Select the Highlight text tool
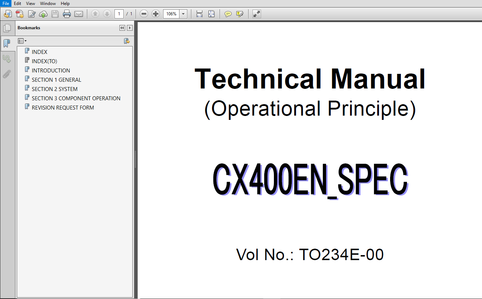The width and height of the screenshot is (482, 299). pos(240,14)
